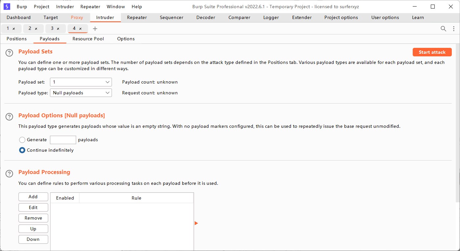Add a new Intruder tab with plus
This screenshot has height=251, width=460.
(95, 29)
